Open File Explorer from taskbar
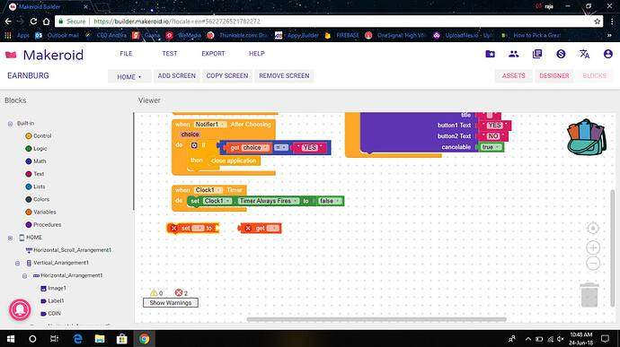 [x=100, y=339]
